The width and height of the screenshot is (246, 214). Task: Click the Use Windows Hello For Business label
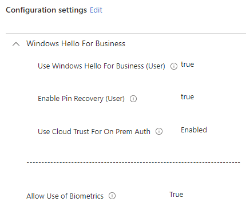pos(101,66)
